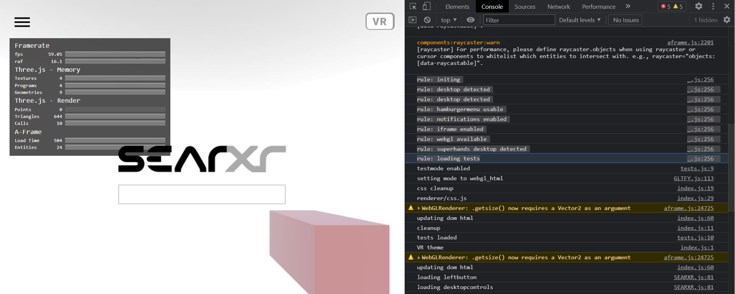
Task: Click the Geometries stat row
Action: point(90,92)
